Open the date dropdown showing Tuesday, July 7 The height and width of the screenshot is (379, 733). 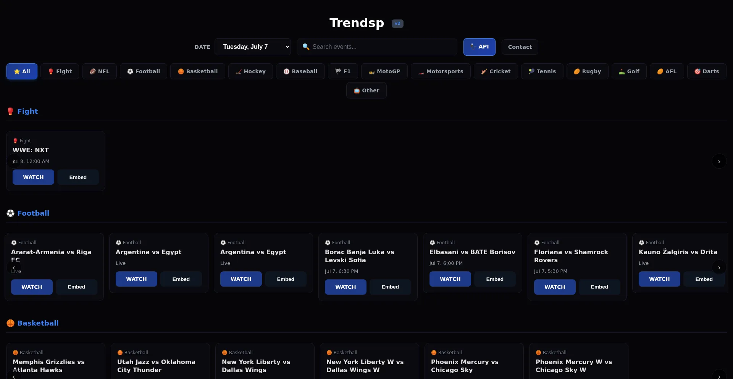253,47
